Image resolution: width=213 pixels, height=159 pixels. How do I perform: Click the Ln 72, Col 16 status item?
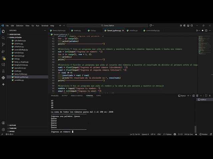[x=135, y=134]
